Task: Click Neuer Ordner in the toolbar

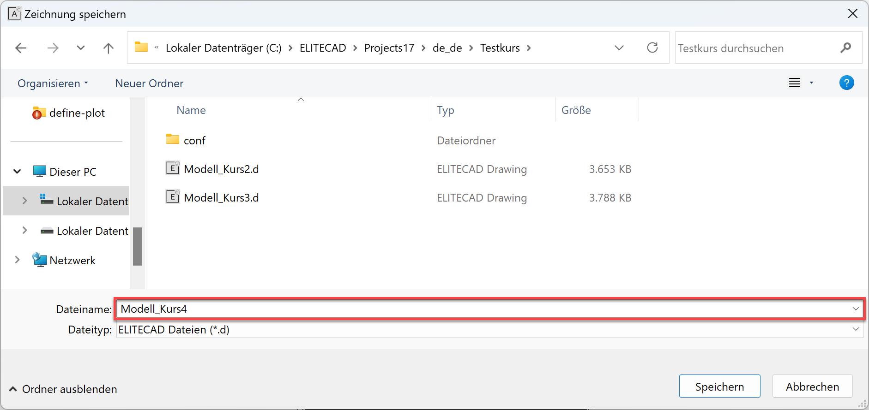Action: point(149,83)
